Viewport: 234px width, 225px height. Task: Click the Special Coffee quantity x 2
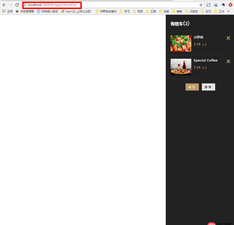click(x=204, y=68)
